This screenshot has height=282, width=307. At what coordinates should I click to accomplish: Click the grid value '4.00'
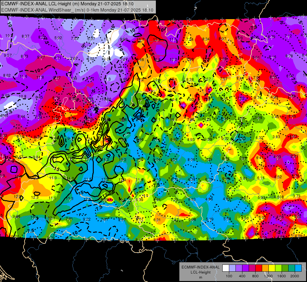(299, 236)
